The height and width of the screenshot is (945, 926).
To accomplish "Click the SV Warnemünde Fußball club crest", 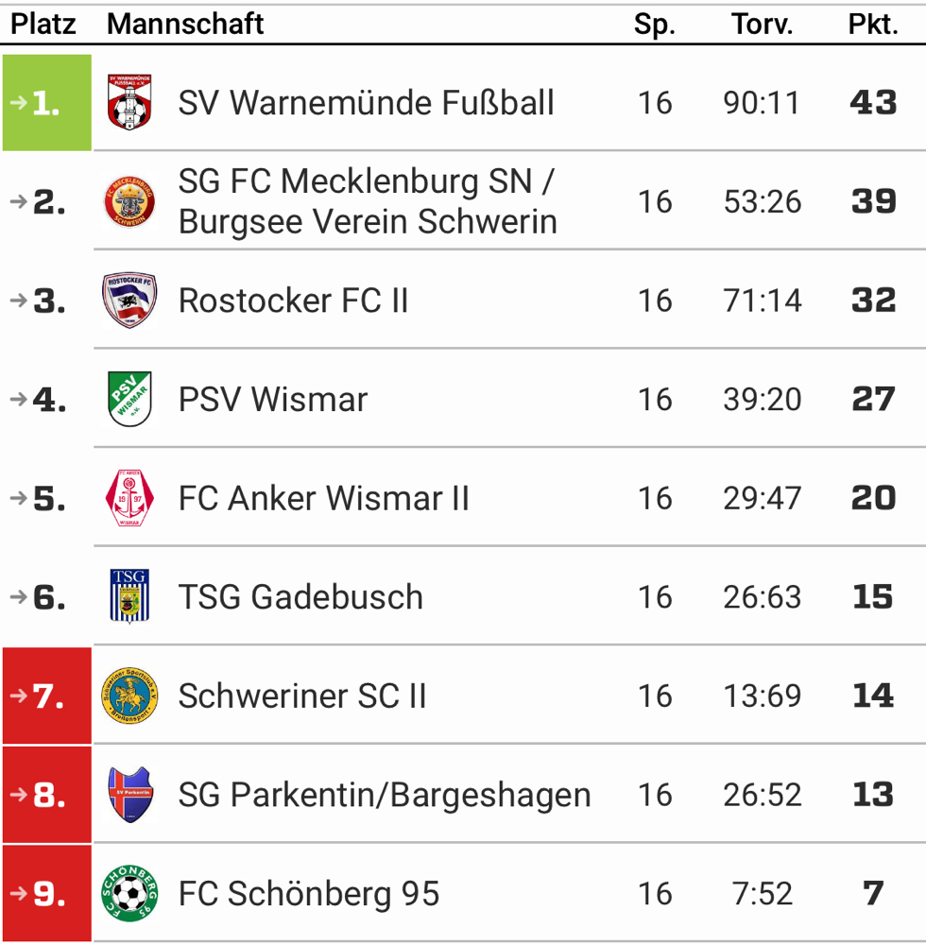I will (129, 102).
